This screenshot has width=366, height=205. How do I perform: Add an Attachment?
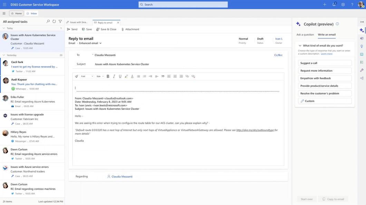[x=130, y=29]
